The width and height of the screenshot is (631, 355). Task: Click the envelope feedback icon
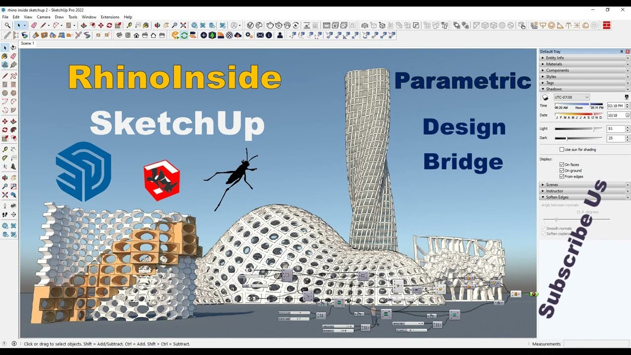click(260, 35)
